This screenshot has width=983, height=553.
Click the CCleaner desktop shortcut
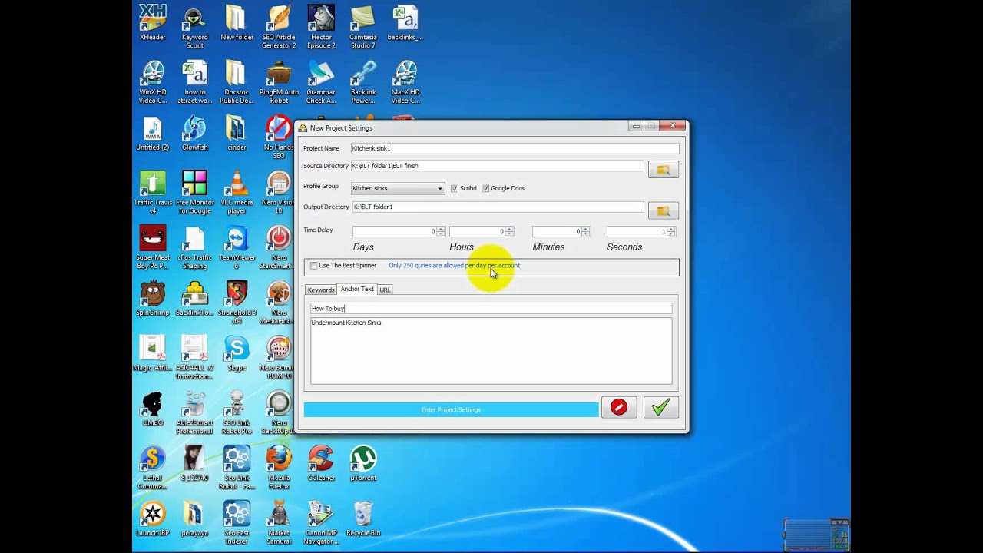[321, 464]
